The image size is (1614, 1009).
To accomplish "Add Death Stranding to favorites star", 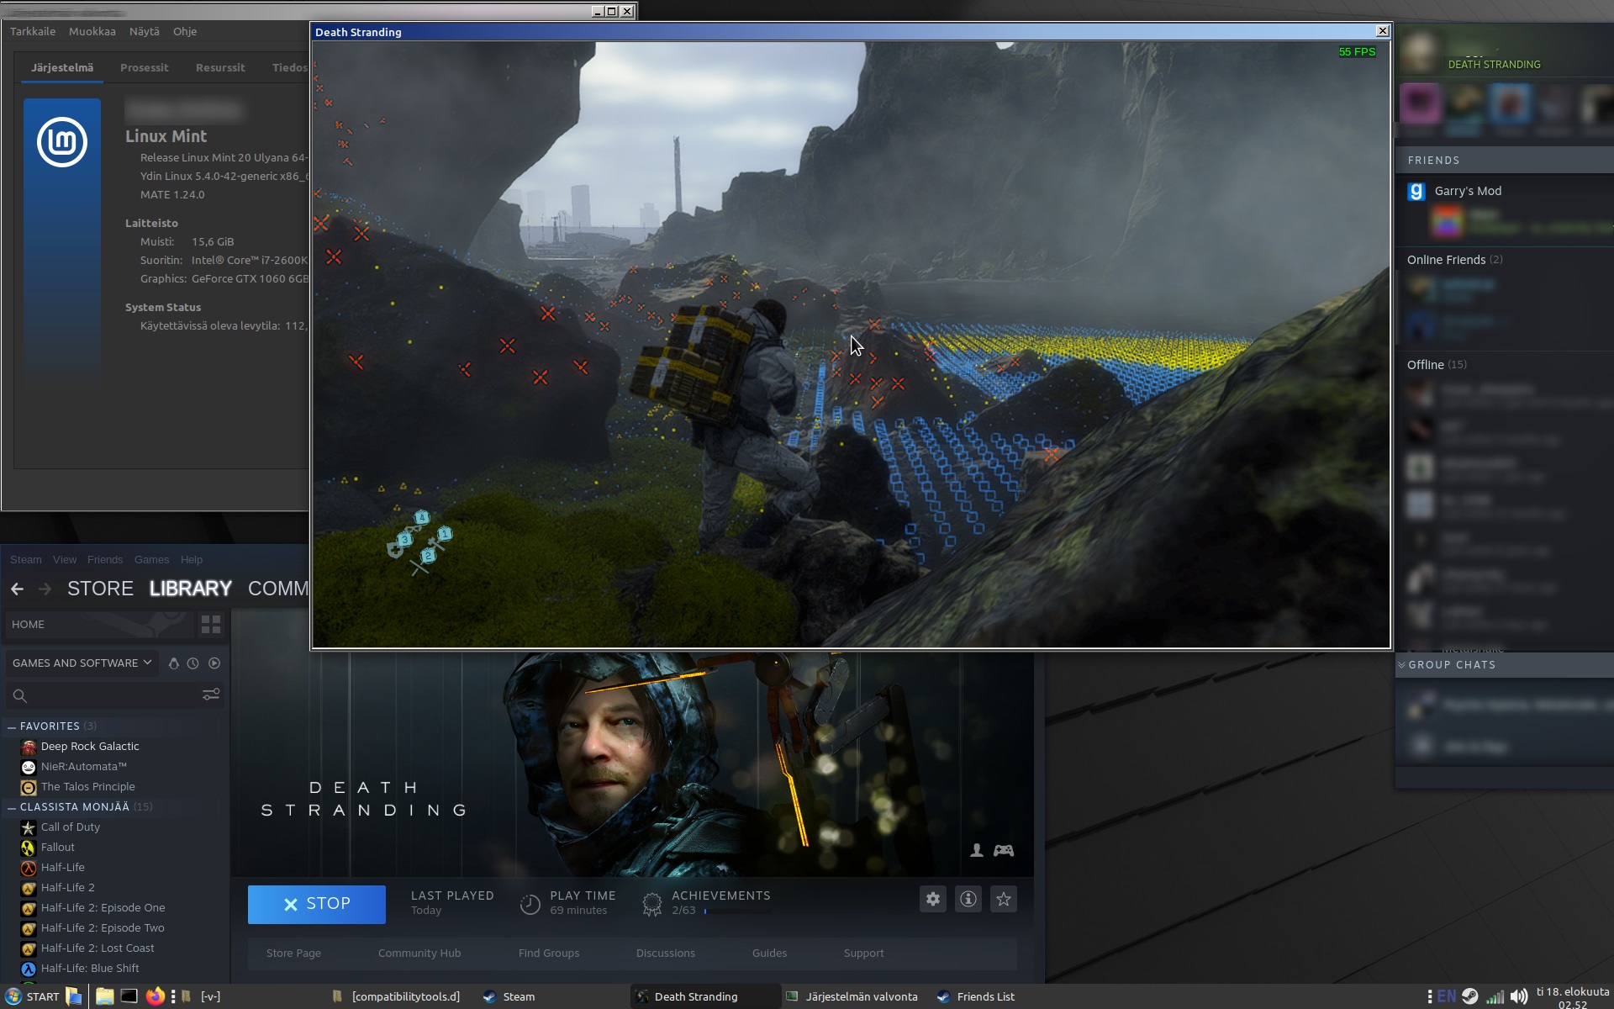I will [1004, 899].
